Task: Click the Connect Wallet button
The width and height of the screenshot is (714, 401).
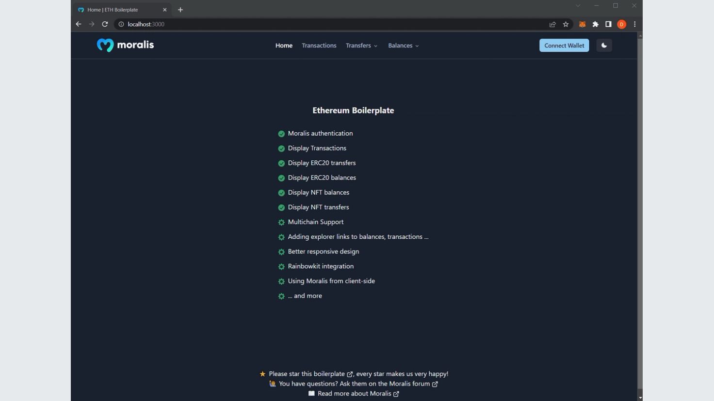Action: coord(564,46)
